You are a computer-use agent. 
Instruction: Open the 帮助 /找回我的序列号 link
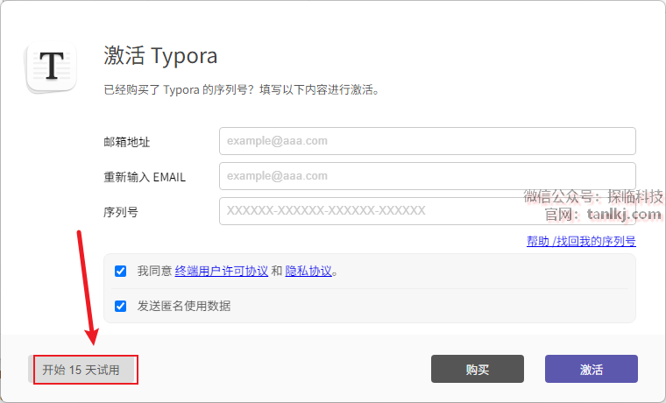tap(581, 241)
